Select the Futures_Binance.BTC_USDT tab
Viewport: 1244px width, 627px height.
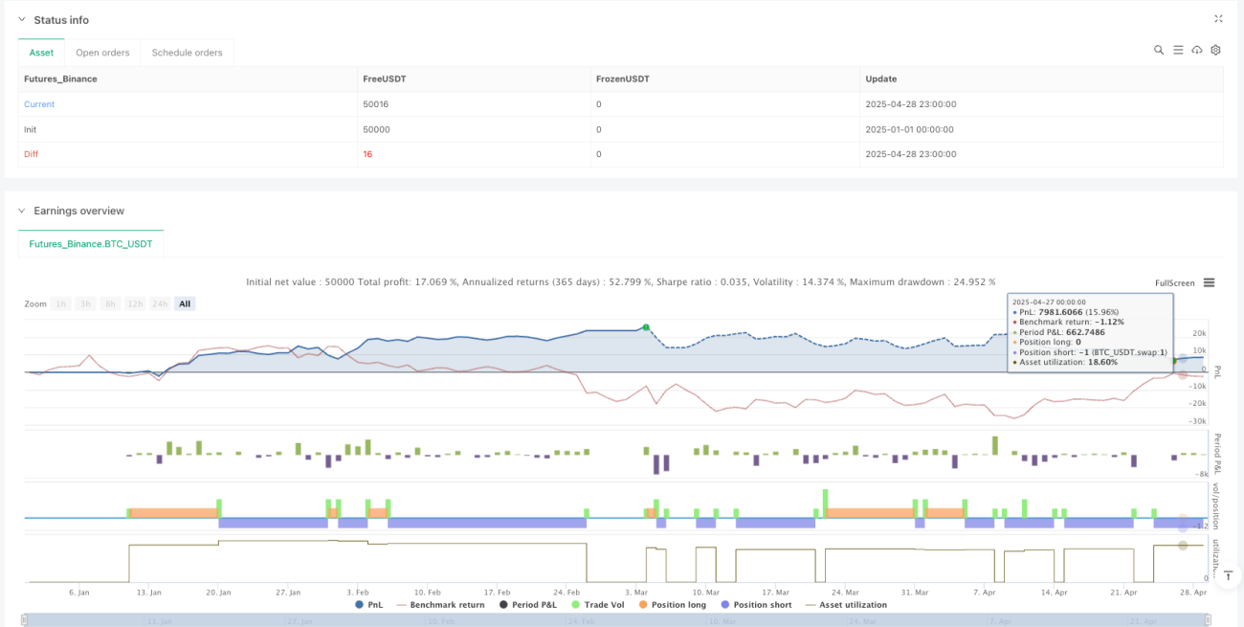click(x=91, y=244)
